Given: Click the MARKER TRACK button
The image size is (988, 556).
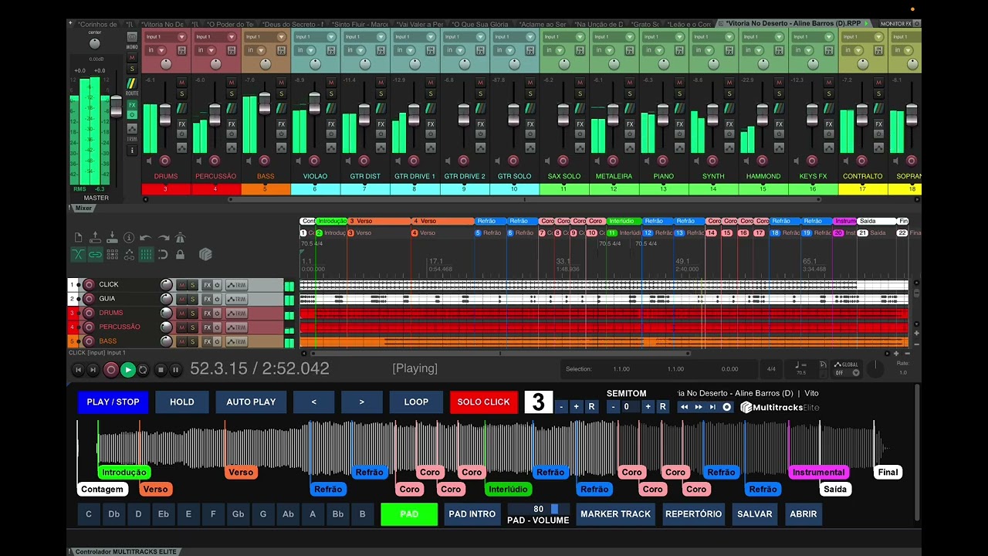Looking at the screenshot, I should tap(616, 514).
